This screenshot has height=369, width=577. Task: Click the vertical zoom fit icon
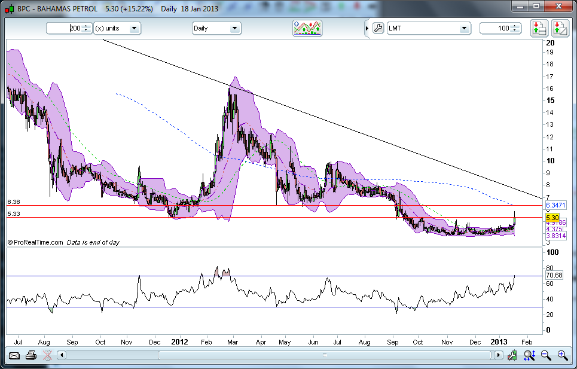point(529,355)
